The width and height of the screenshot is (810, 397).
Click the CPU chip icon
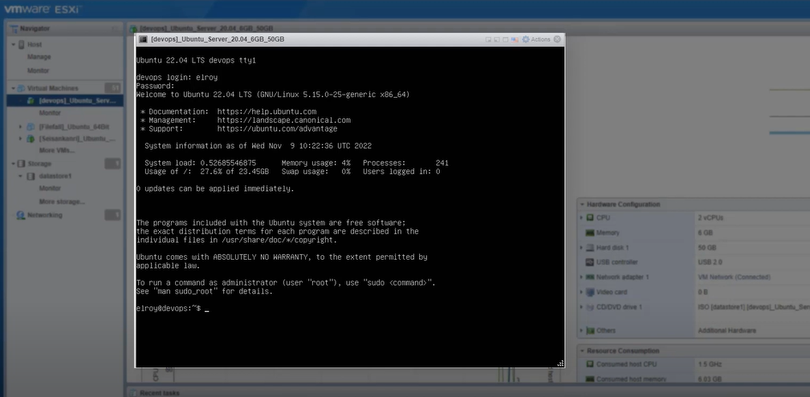pyautogui.click(x=590, y=218)
